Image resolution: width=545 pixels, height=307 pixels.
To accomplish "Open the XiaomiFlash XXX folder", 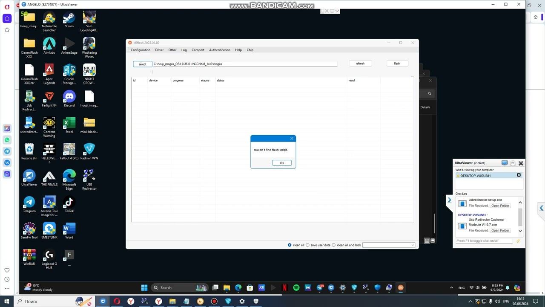I will pyautogui.click(x=29, y=49).
